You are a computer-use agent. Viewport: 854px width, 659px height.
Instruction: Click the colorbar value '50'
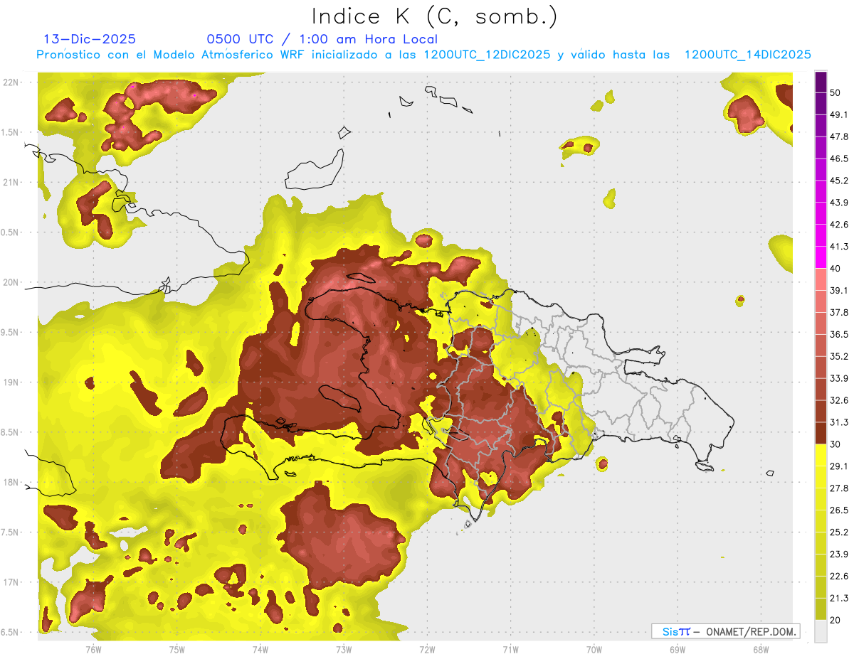[836, 92]
